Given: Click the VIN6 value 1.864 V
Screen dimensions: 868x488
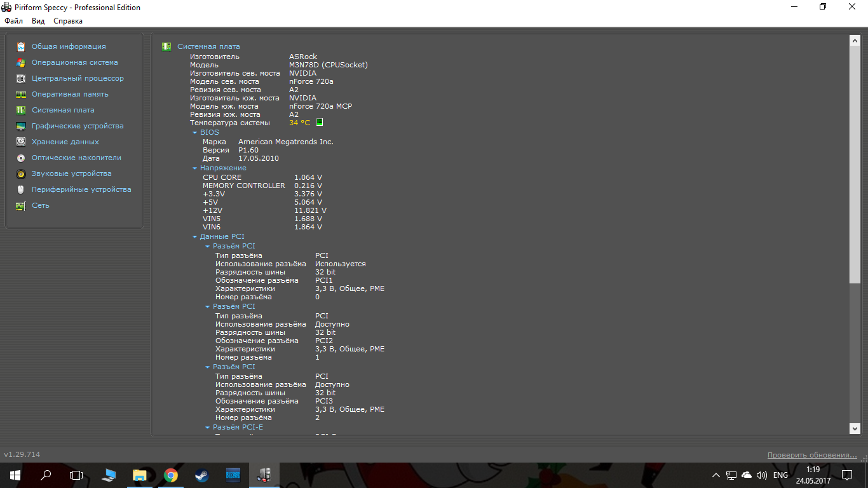Looking at the screenshot, I should [x=308, y=227].
